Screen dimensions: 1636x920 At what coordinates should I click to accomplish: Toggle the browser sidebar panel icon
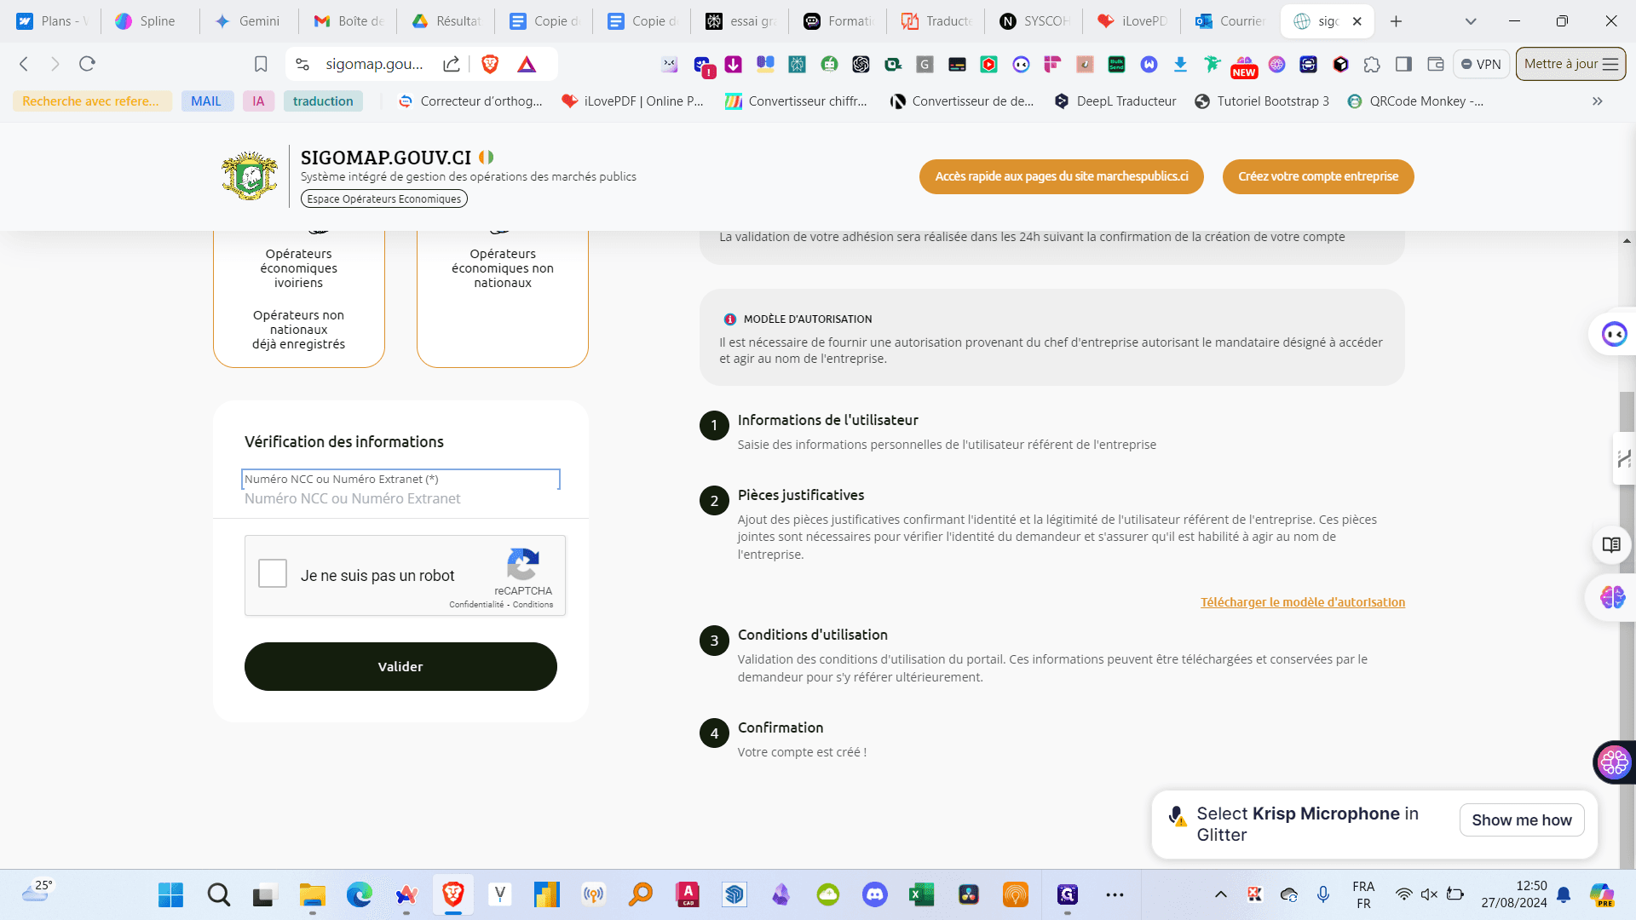click(1403, 64)
